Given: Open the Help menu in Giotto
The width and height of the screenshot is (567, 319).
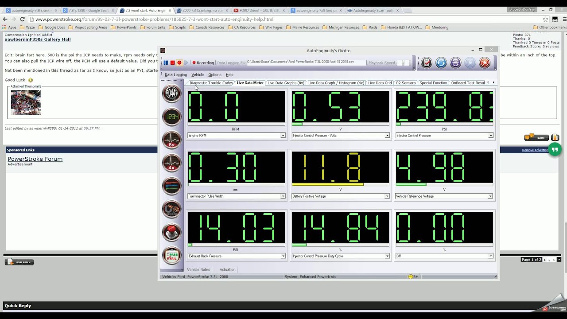Looking at the screenshot, I should click(229, 74).
